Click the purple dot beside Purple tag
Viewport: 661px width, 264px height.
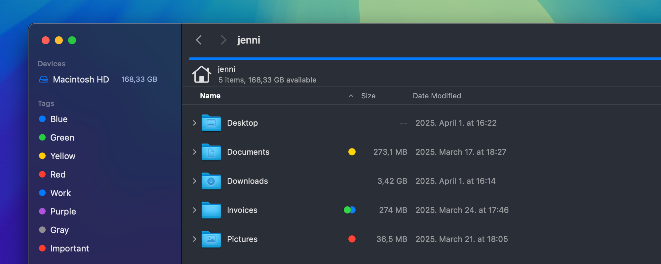pos(42,211)
